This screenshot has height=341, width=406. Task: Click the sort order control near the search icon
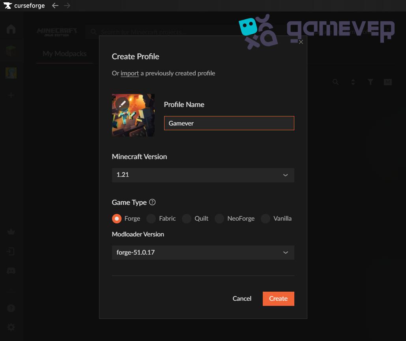353,82
